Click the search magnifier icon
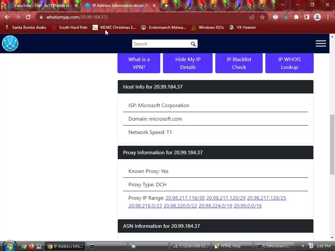 tap(193, 44)
